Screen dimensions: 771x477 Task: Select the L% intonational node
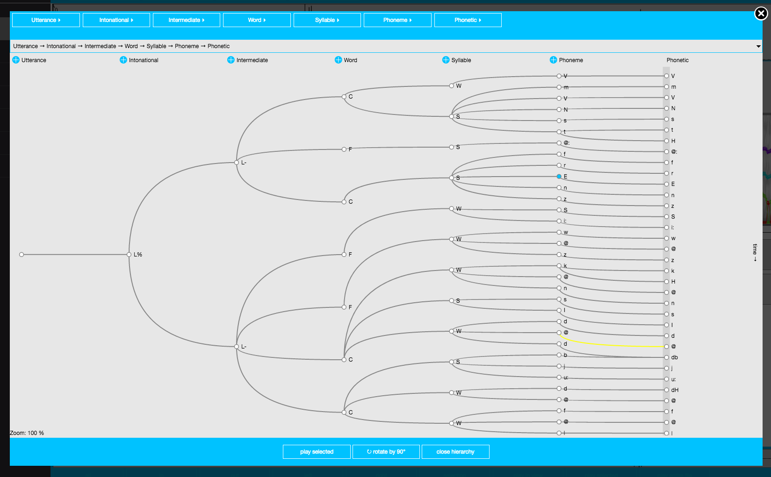pos(130,255)
